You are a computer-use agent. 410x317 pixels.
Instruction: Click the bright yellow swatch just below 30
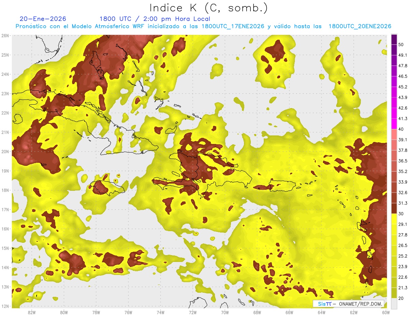pyautogui.click(x=394, y=219)
